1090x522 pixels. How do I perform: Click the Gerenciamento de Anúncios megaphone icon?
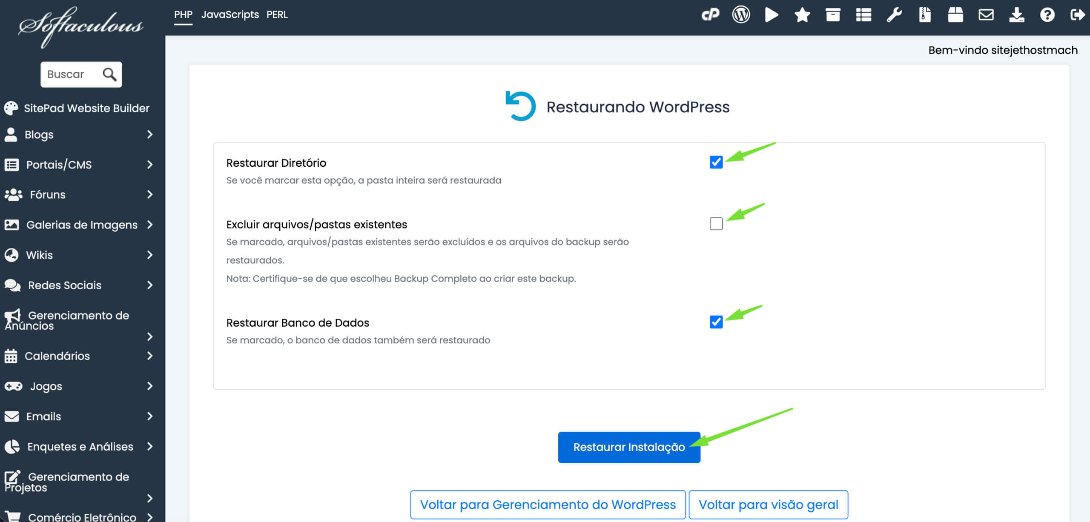[12, 316]
